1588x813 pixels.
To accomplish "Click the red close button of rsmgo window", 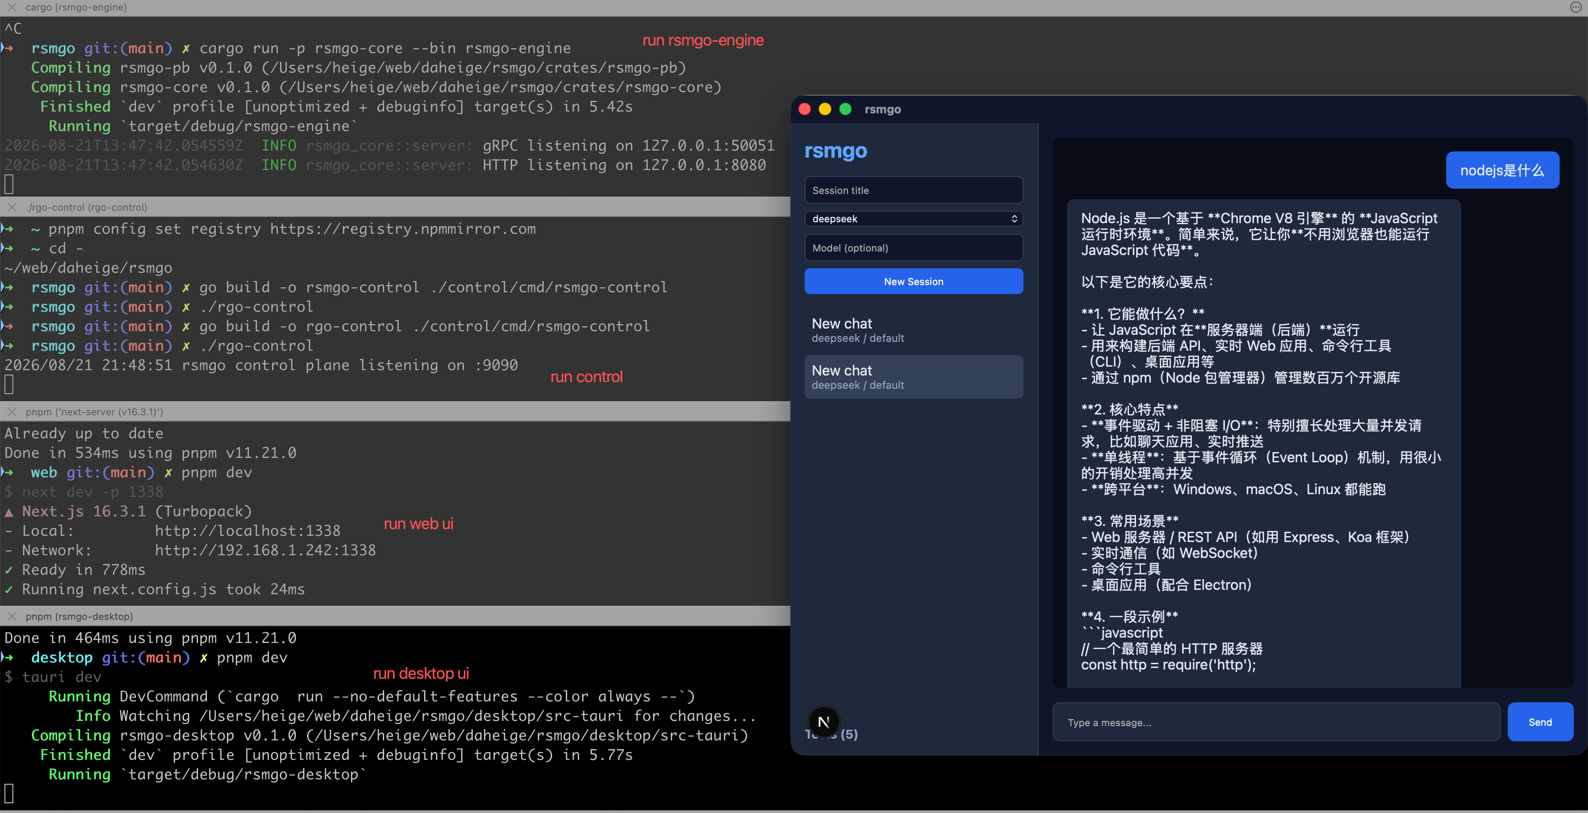I will coord(805,109).
